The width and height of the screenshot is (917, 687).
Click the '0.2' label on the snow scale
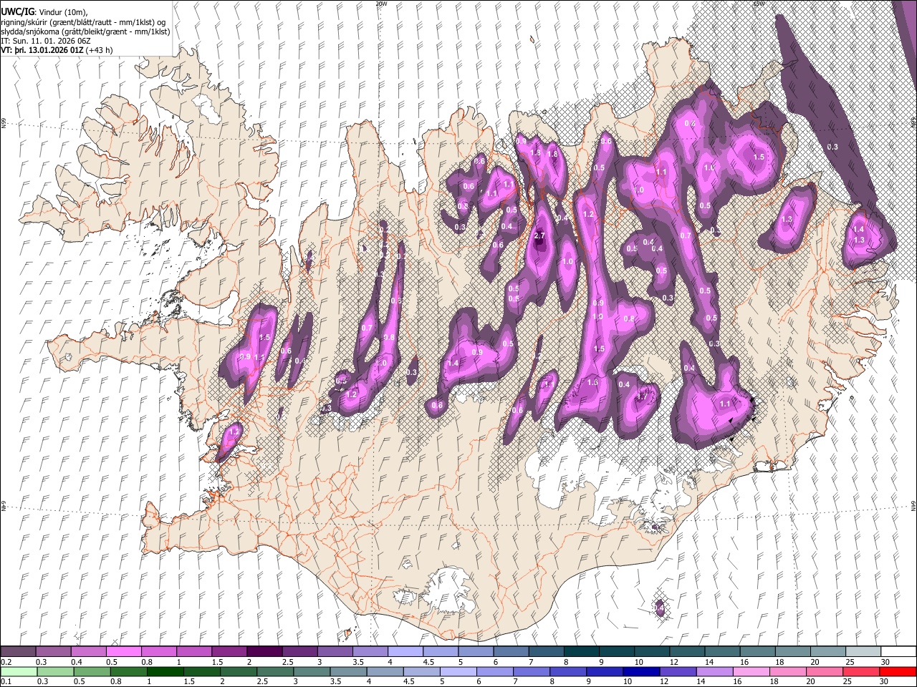(x=6, y=662)
